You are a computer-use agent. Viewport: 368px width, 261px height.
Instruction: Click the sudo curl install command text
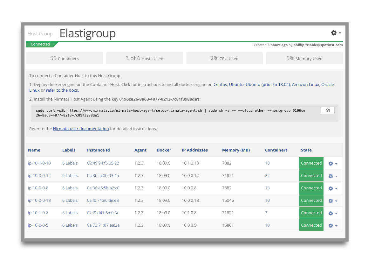point(171,113)
